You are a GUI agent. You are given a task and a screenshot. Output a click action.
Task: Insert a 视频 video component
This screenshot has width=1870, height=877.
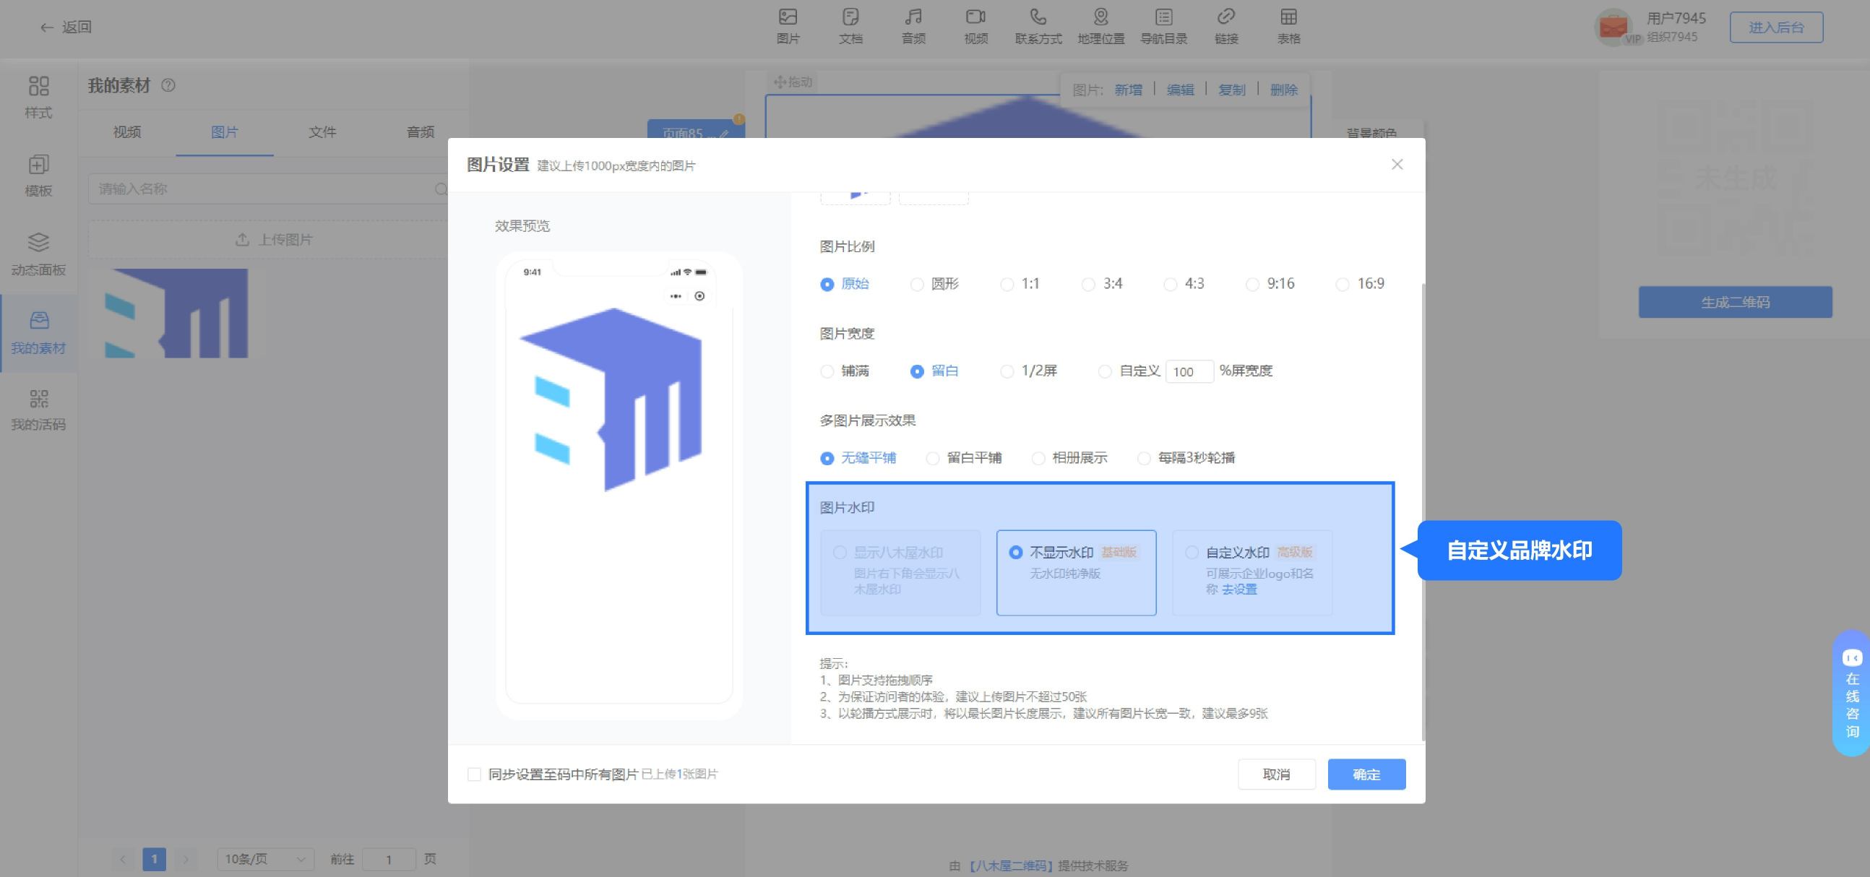coord(975,26)
